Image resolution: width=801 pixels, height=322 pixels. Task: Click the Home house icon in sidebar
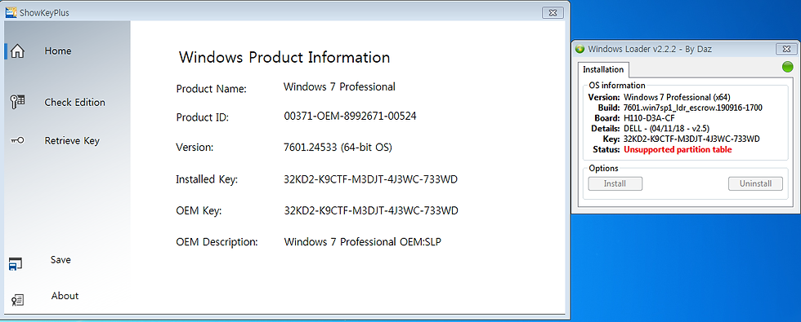point(18,51)
